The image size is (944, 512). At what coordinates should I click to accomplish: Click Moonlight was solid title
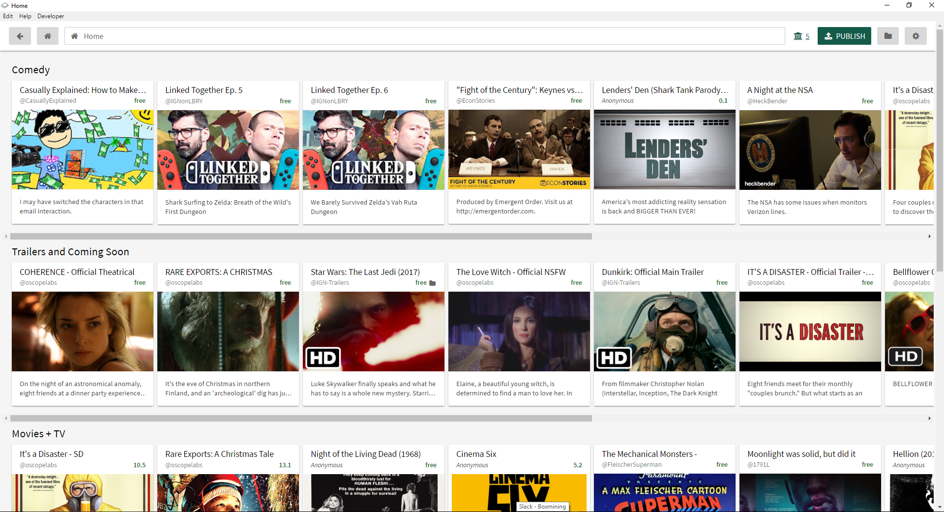(801, 454)
